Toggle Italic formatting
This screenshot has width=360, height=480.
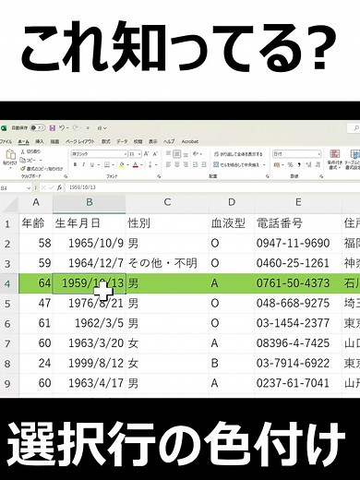pos(83,165)
